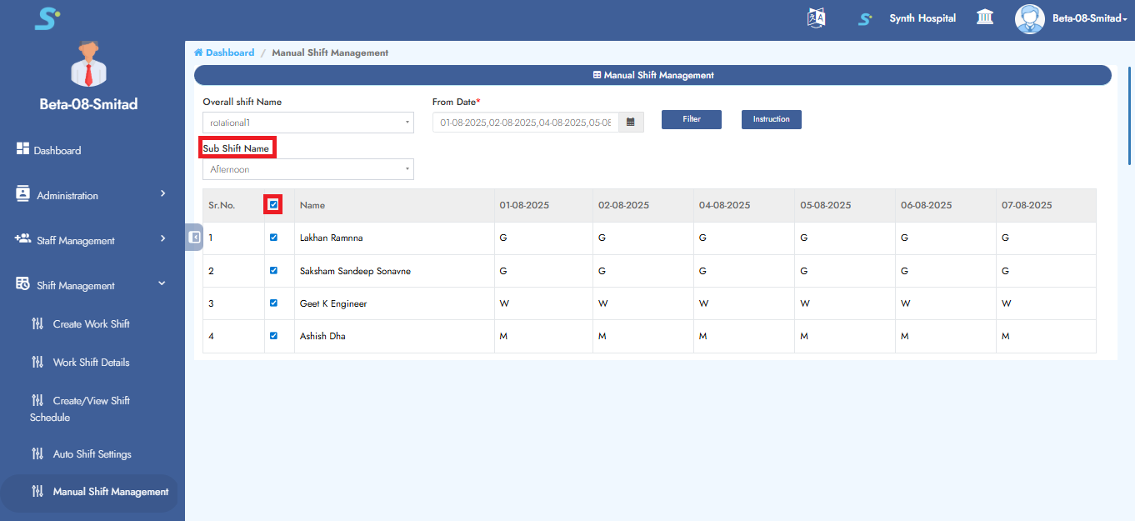The width and height of the screenshot is (1135, 521).
Task: Click the Filter button
Action: [x=691, y=119]
